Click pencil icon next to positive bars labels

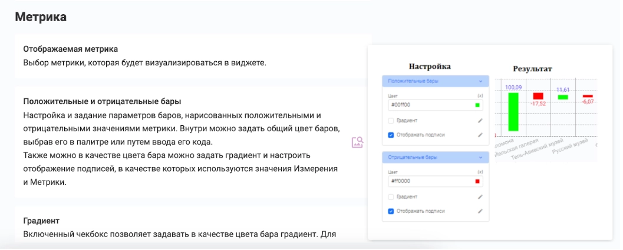click(480, 135)
